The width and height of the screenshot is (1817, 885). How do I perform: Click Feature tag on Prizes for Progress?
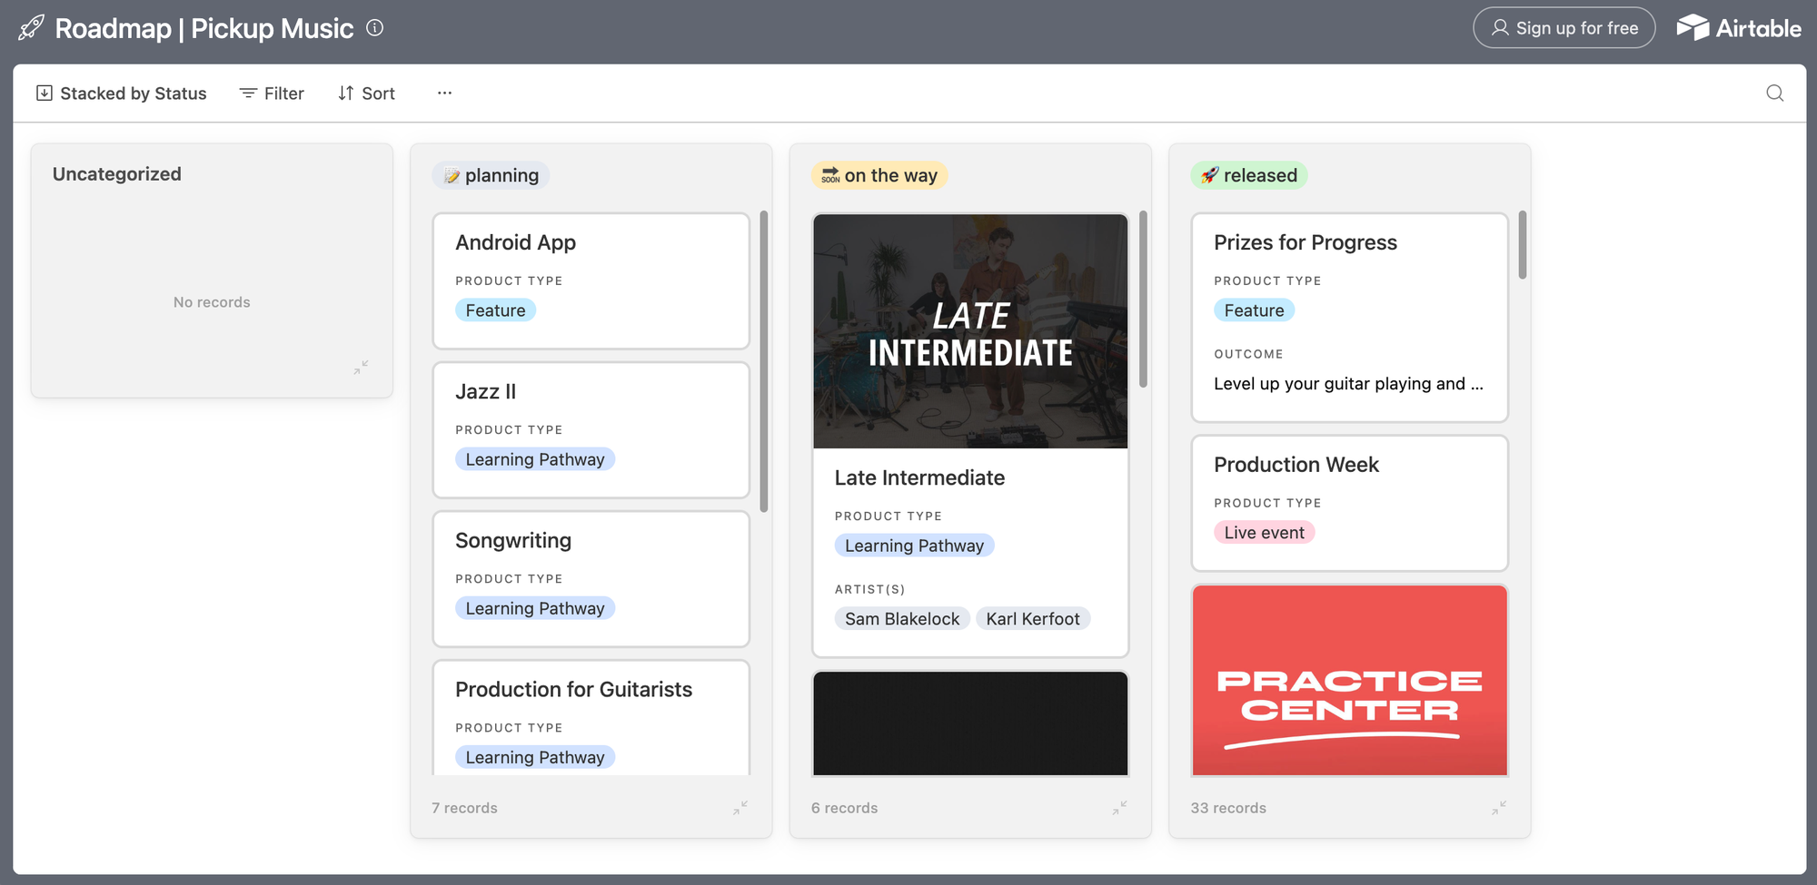pyautogui.click(x=1254, y=310)
